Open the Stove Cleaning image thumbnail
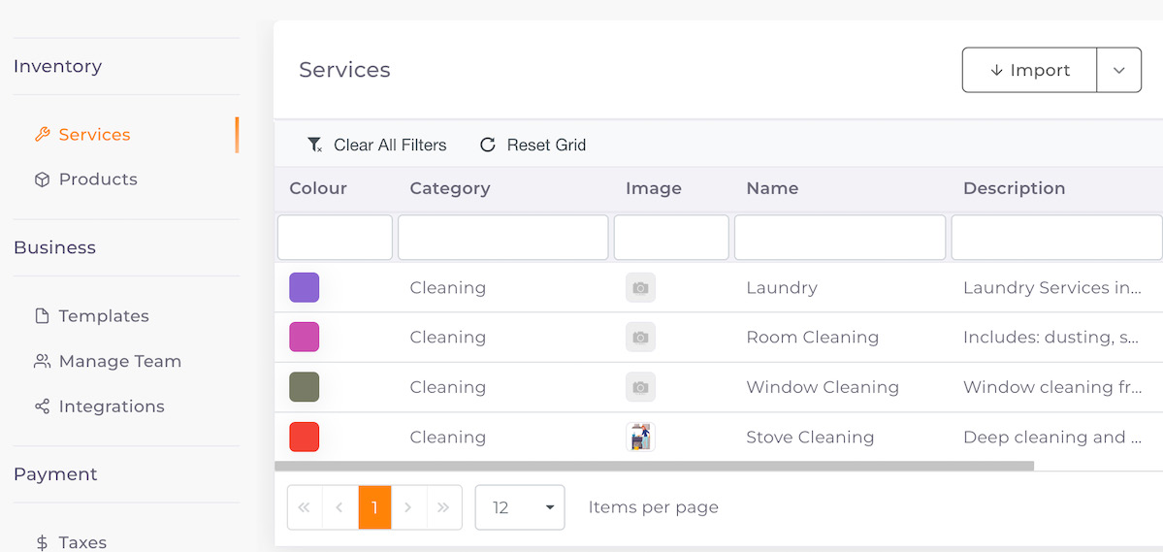 [641, 437]
